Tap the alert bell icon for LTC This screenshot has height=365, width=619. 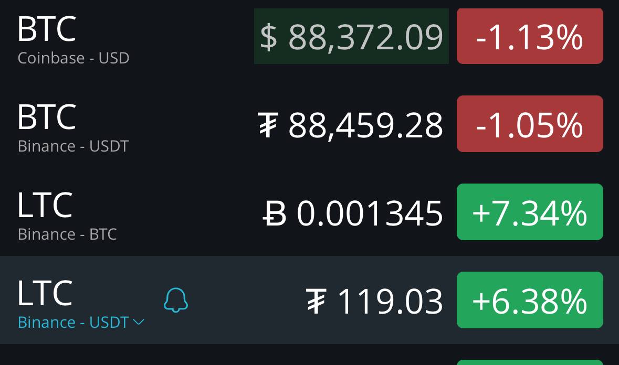(x=176, y=300)
